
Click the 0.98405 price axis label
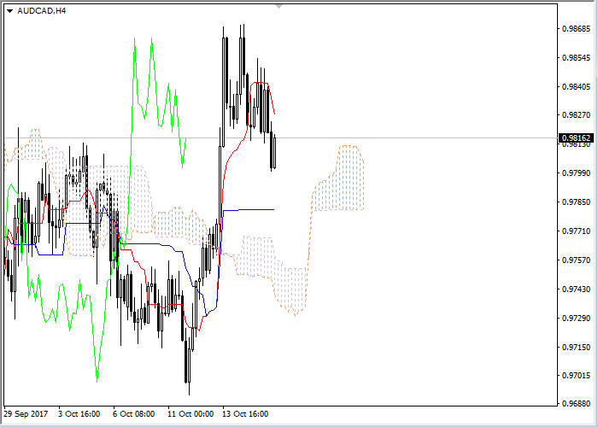(577, 87)
